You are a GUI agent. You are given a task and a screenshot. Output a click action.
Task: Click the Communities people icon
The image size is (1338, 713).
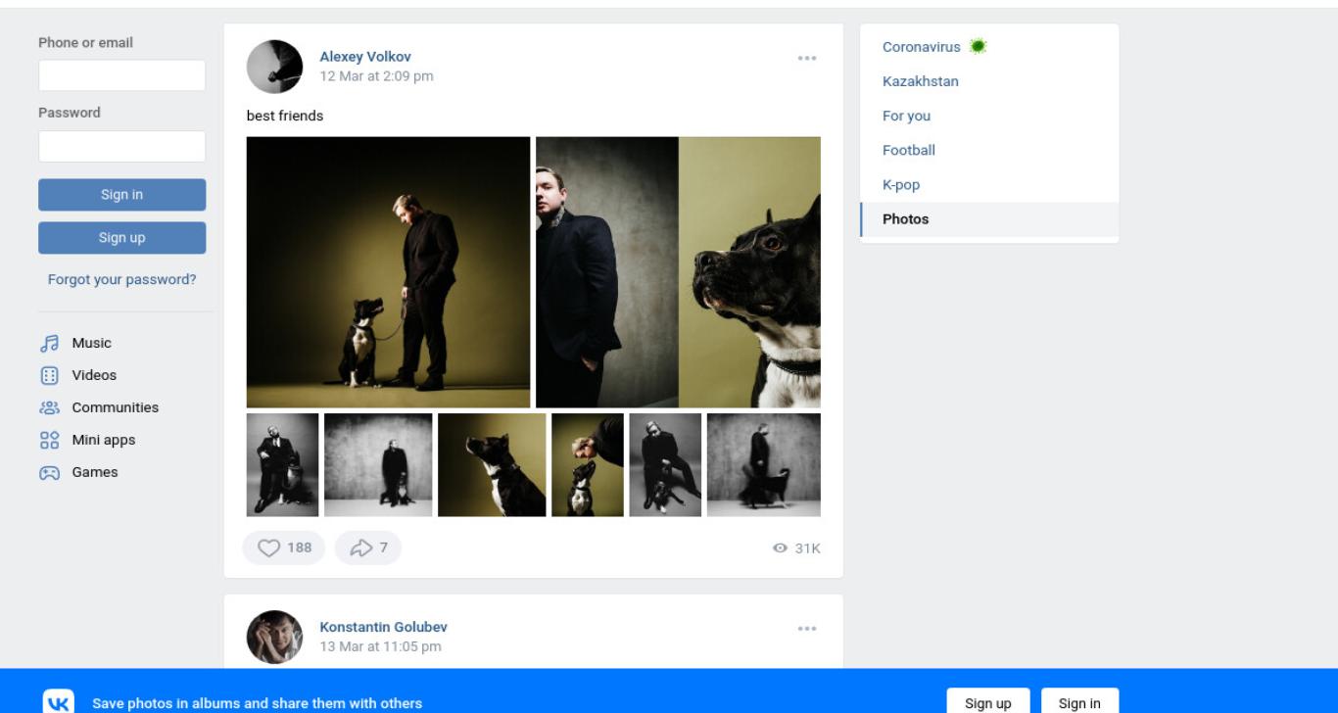coord(49,408)
